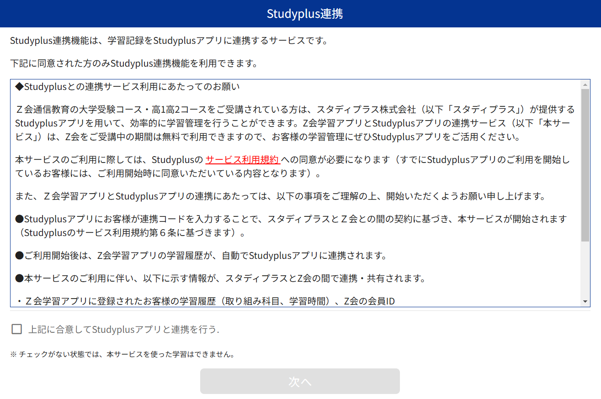Click paragraph starting また、Ｚ会学習アプリとStudyplusアプリ
The height and width of the screenshot is (399, 601).
tap(280, 196)
